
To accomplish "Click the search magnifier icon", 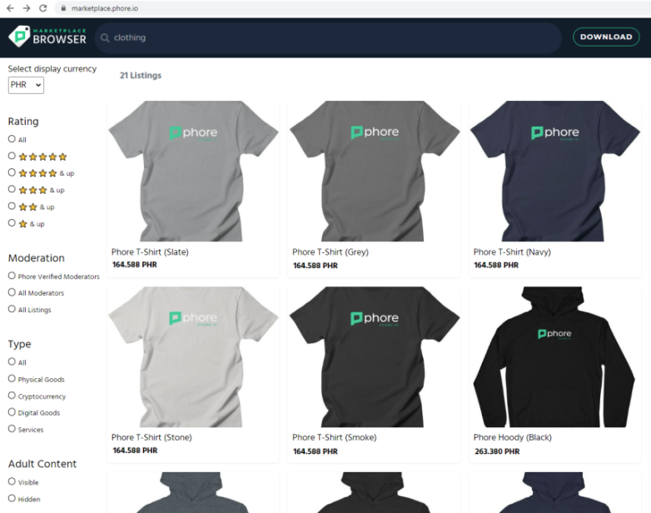I will (x=105, y=37).
